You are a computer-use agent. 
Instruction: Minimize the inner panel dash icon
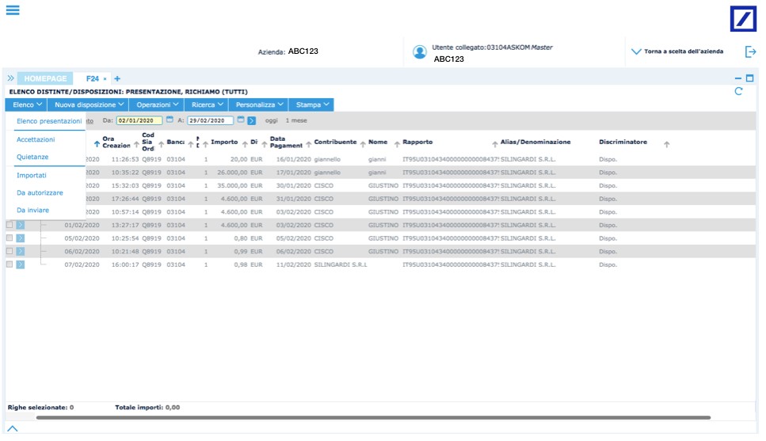738,78
